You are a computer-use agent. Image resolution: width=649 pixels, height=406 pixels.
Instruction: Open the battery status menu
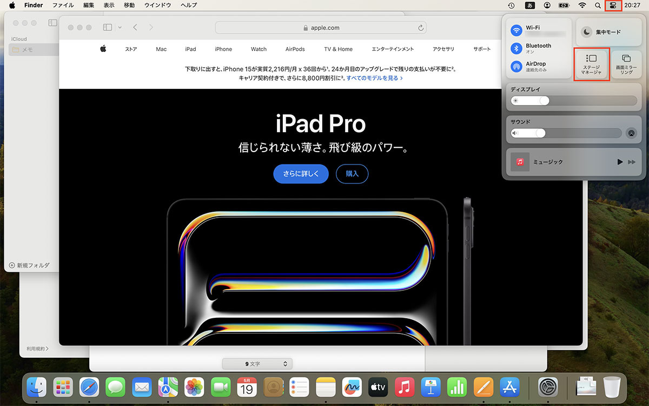point(564,5)
